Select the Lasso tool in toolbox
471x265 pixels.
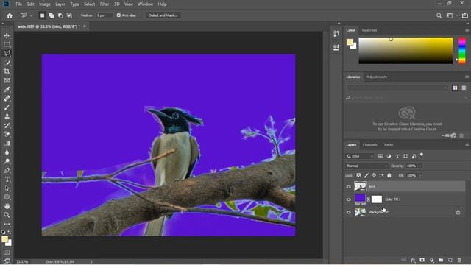[x=7, y=54]
